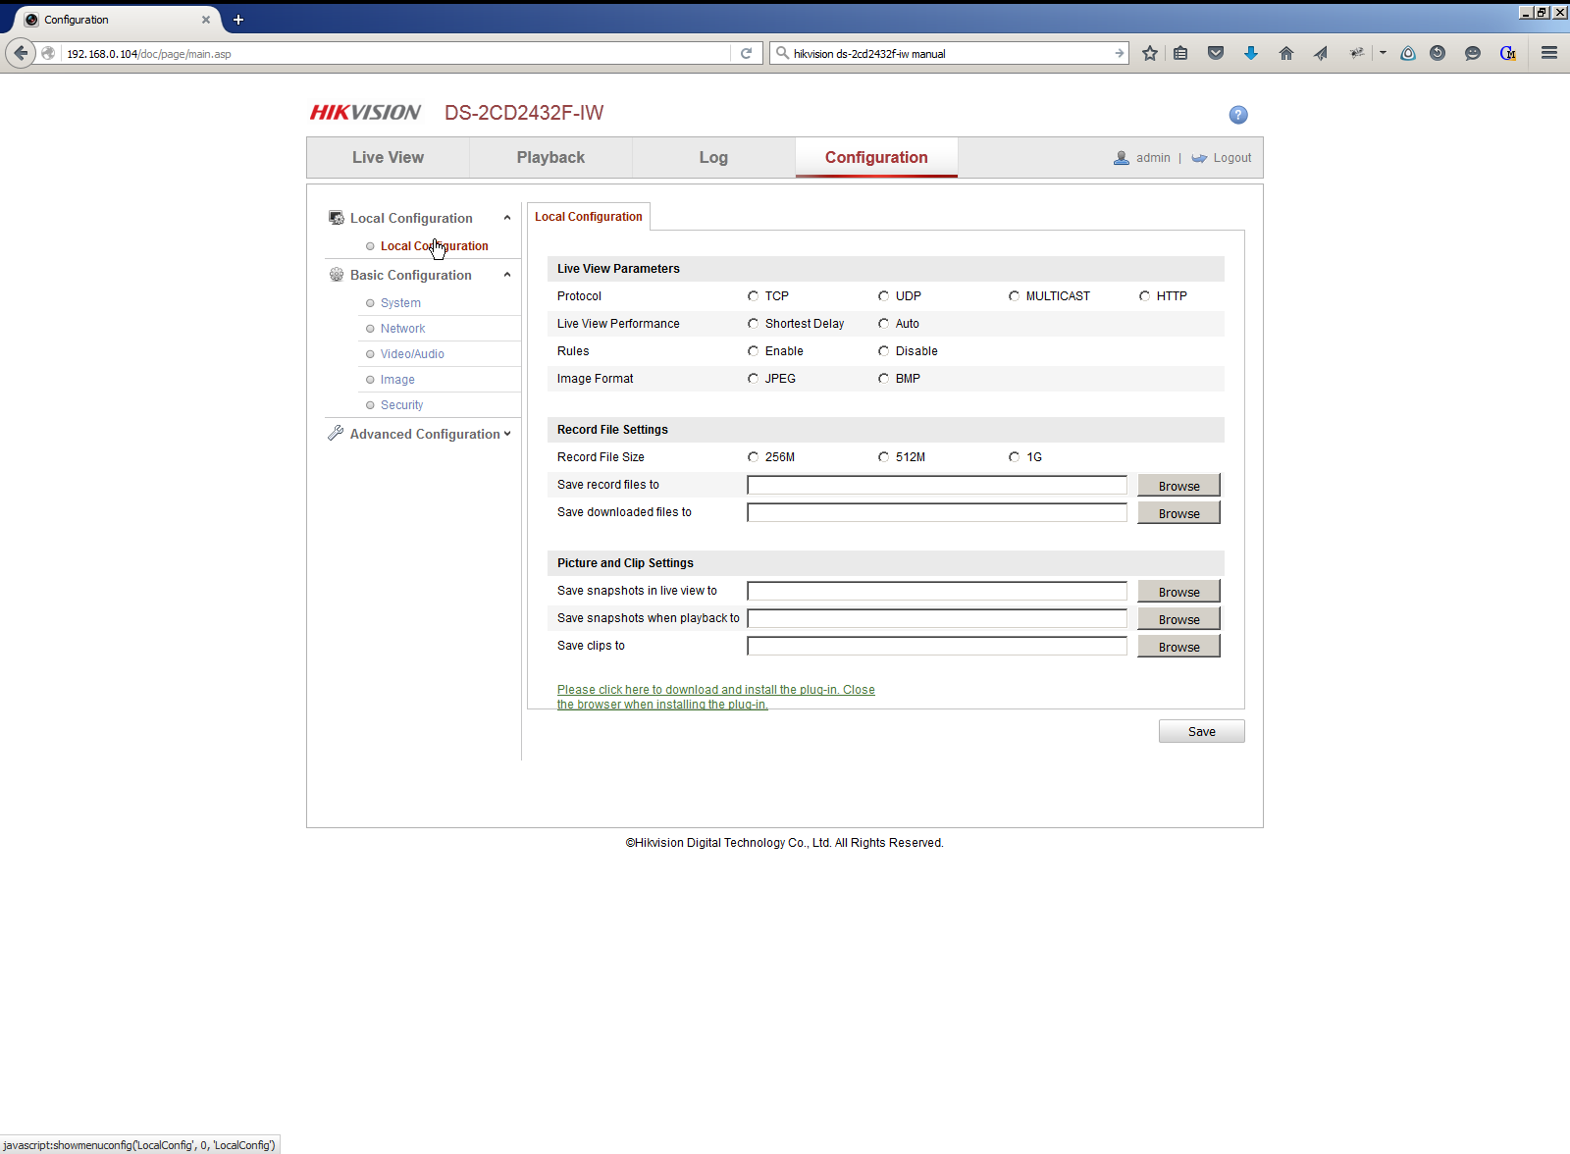Image resolution: width=1570 pixels, height=1154 pixels.
Task: Set record file size to 1G
Action: pyautogui.click(x=1014, y=457)
